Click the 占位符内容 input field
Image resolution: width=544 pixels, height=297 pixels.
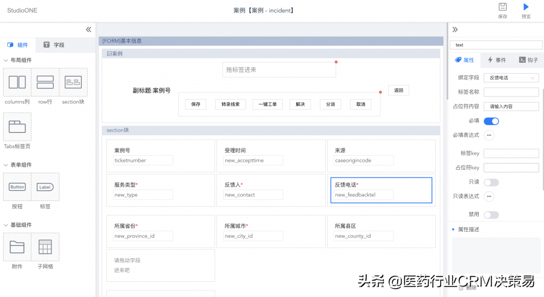click(x=511, y=106)
